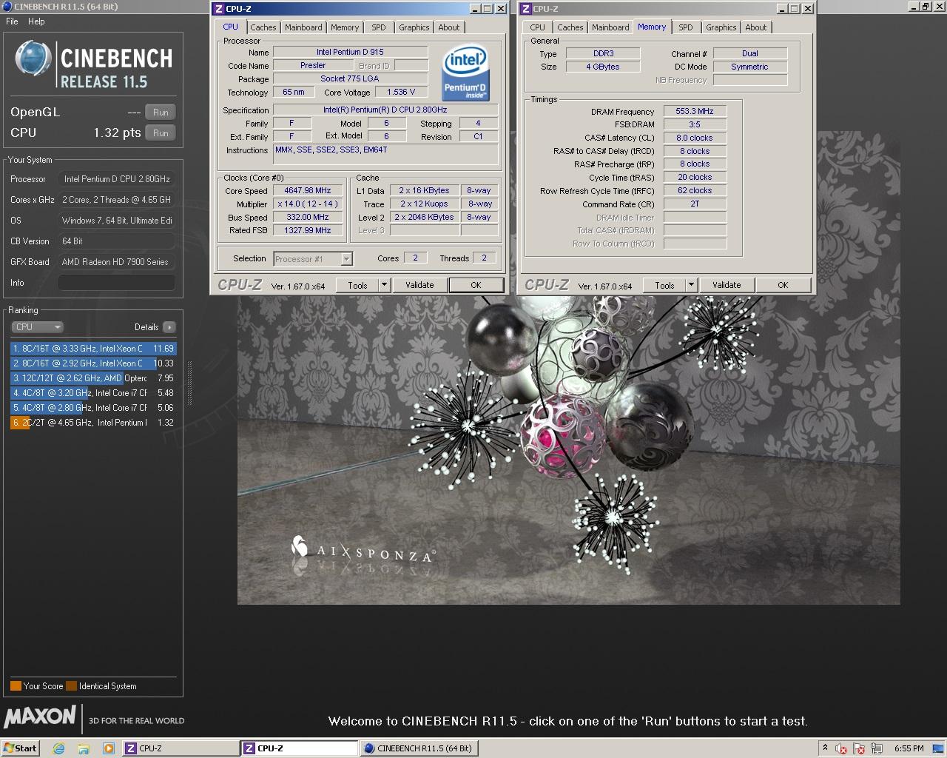Screen dimensions: 947x758
Task: Select About tab in right CPU-Z window
Action: (x=756, y=27)
